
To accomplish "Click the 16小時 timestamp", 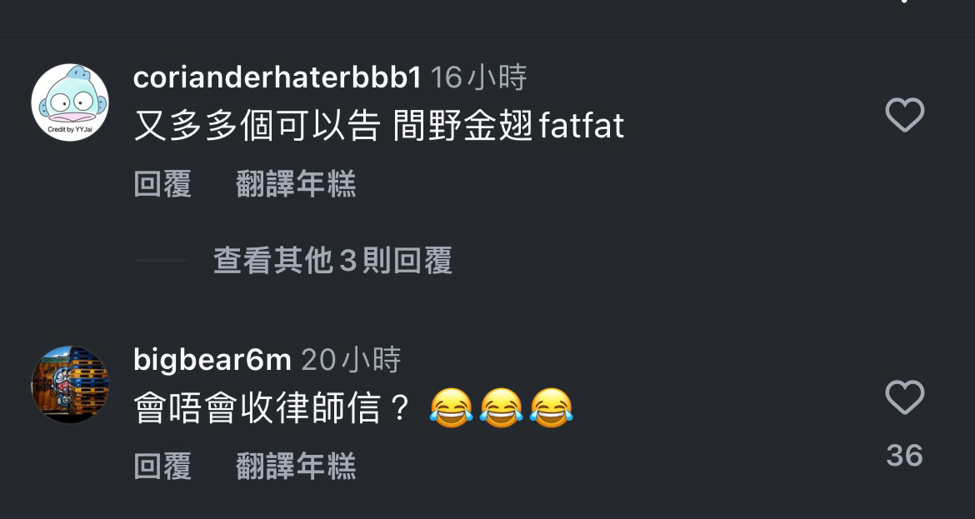I will pyautogui.click(x=478, y=77).
